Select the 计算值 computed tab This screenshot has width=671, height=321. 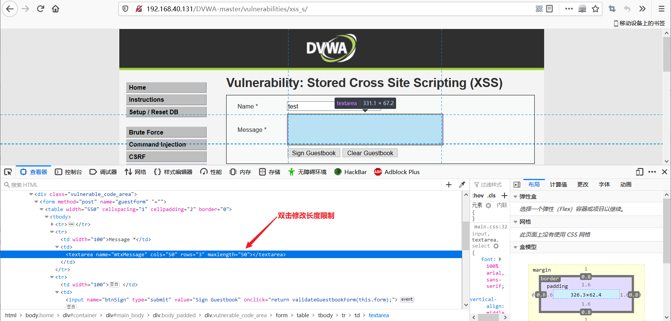558,185
